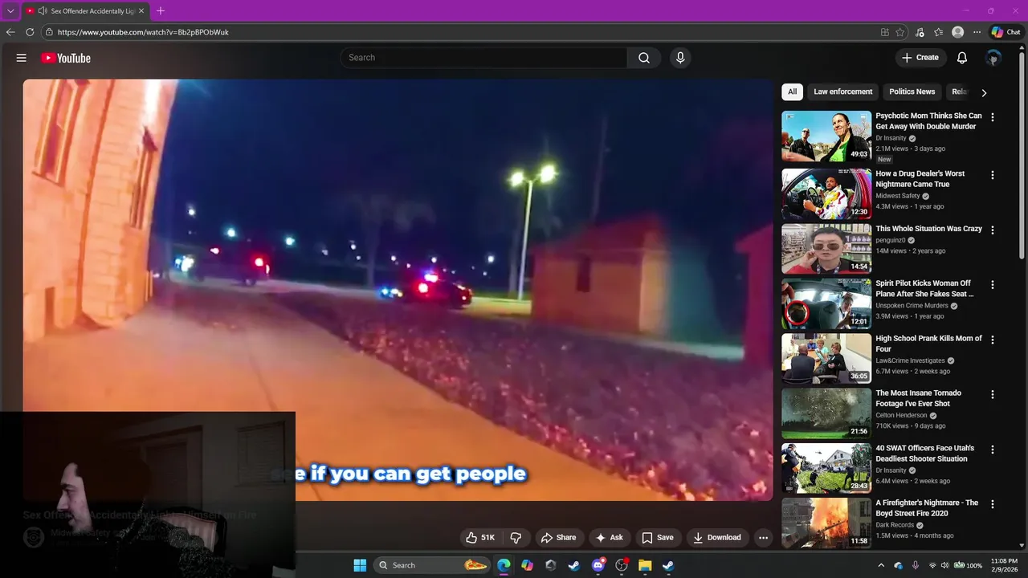Screen dimensions: 1028x578
Task: Open the Dr Insanity channel under Psychotic Mom
Action: pos(891,138)
